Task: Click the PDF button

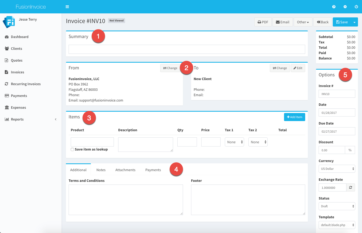Action: [x=263, y=22]
